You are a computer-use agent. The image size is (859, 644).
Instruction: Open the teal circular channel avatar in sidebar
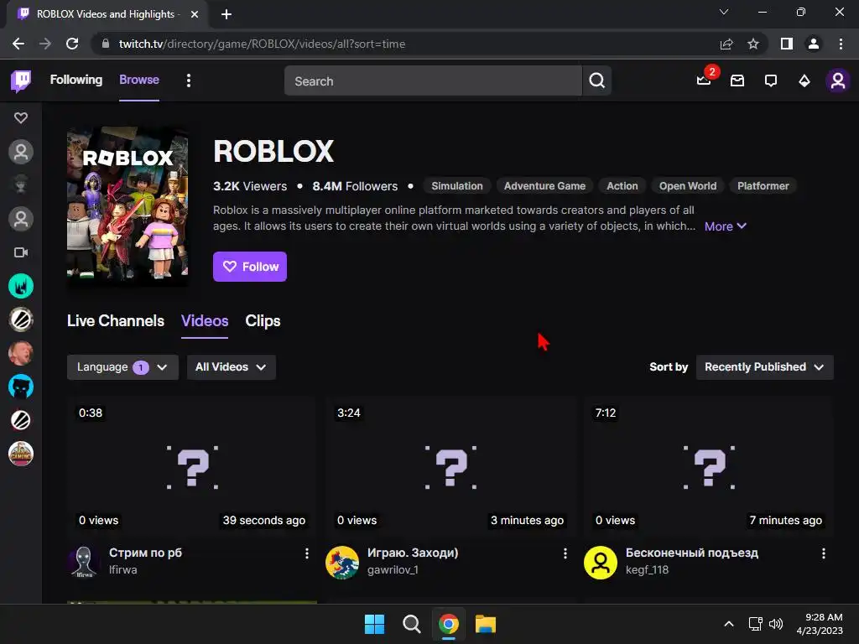tap(21, 286)
